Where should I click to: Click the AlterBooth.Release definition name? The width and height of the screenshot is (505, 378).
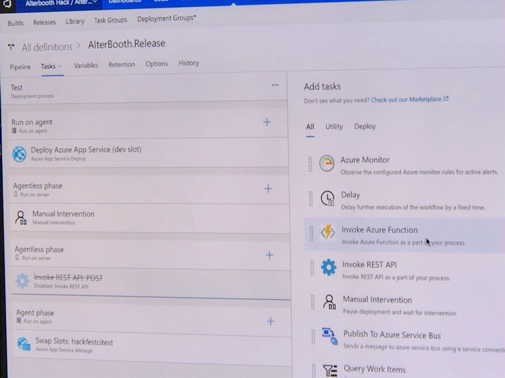click(x=127, y=44)
